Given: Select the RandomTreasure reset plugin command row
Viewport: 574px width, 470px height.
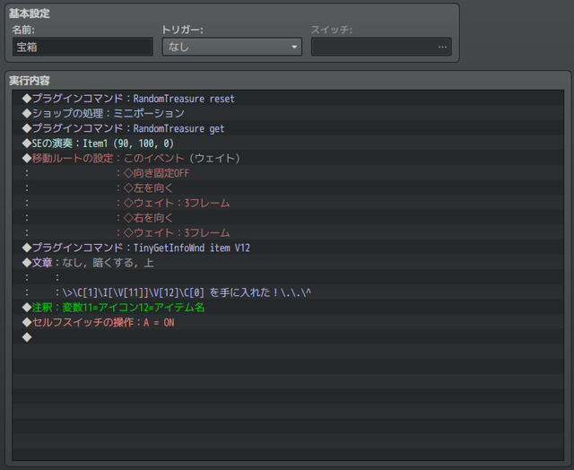Looking at the screenshot, I should point(288,99).
